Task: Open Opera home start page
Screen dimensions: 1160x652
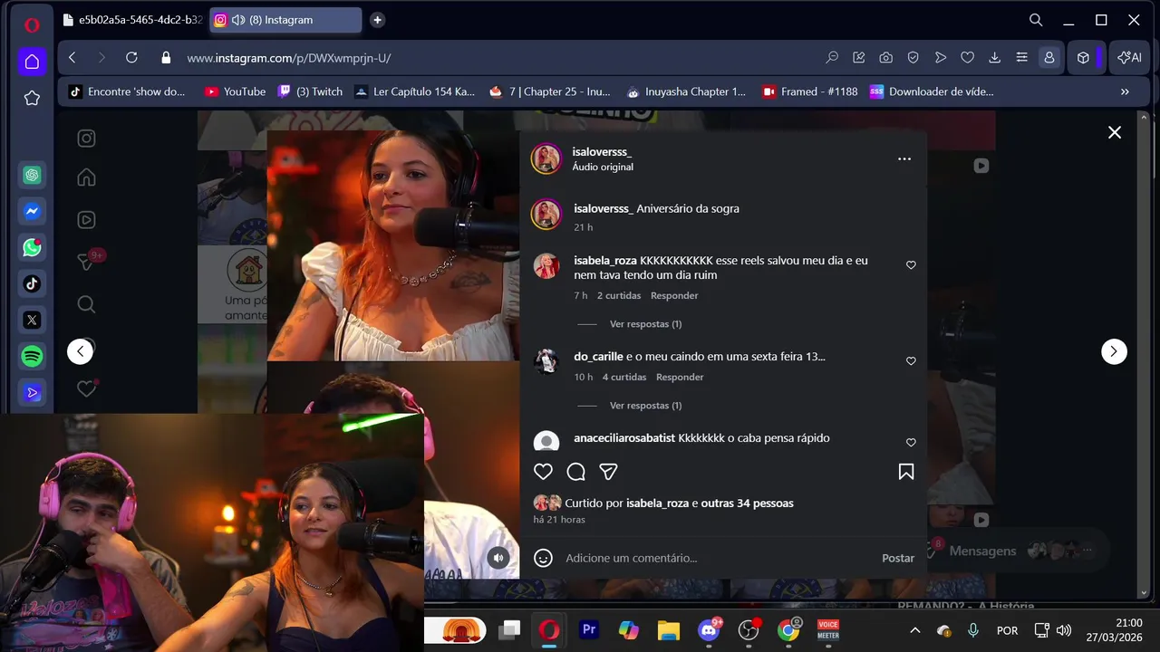Action: pyautogui.click(x=32, y=62)
